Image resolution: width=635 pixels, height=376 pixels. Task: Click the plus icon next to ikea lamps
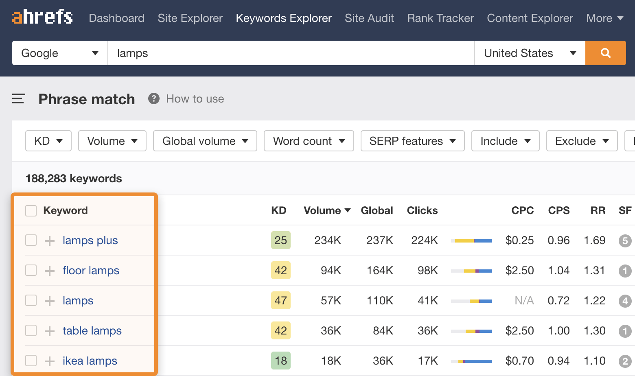(x=50, y=361)
